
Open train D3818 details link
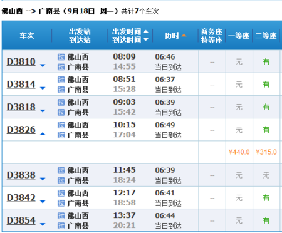(x=21, y=107)
